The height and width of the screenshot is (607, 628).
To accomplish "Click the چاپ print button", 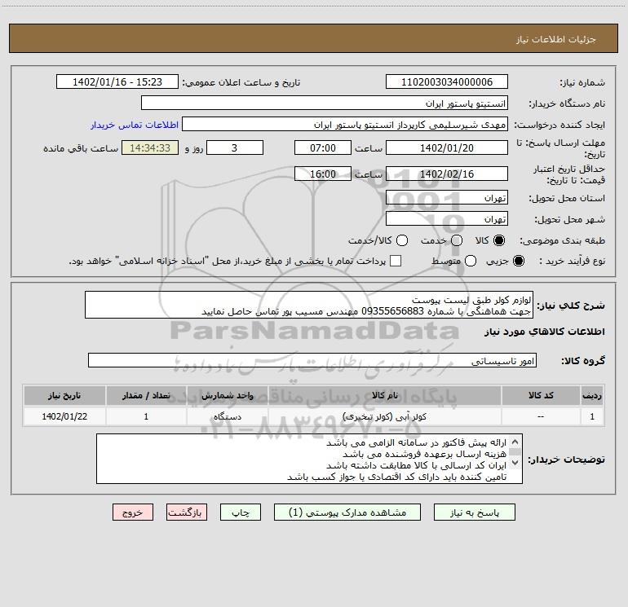I will click(x=241, y=512).
